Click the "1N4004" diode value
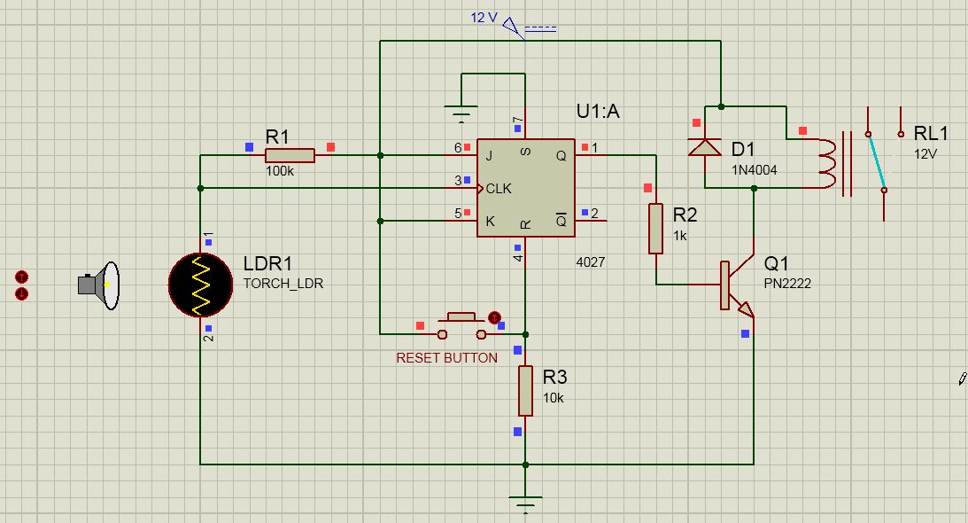This screenshot has width=968, height=523. 755,170
